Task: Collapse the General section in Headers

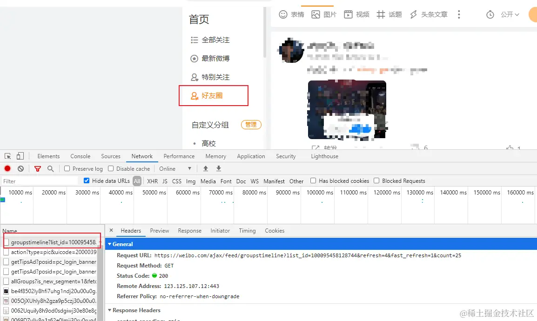Action: tap(110, 244)
